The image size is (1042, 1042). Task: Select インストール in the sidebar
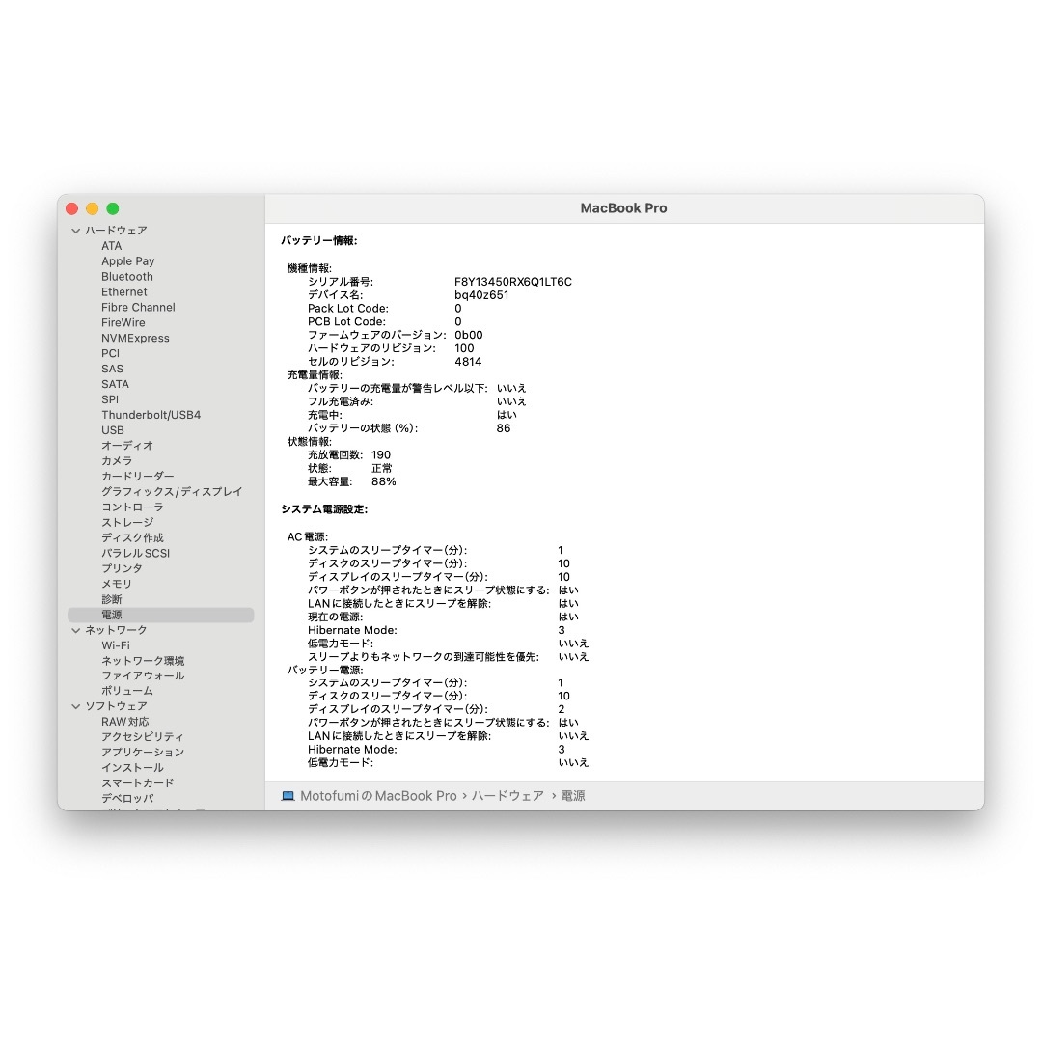tap(132, 768)
